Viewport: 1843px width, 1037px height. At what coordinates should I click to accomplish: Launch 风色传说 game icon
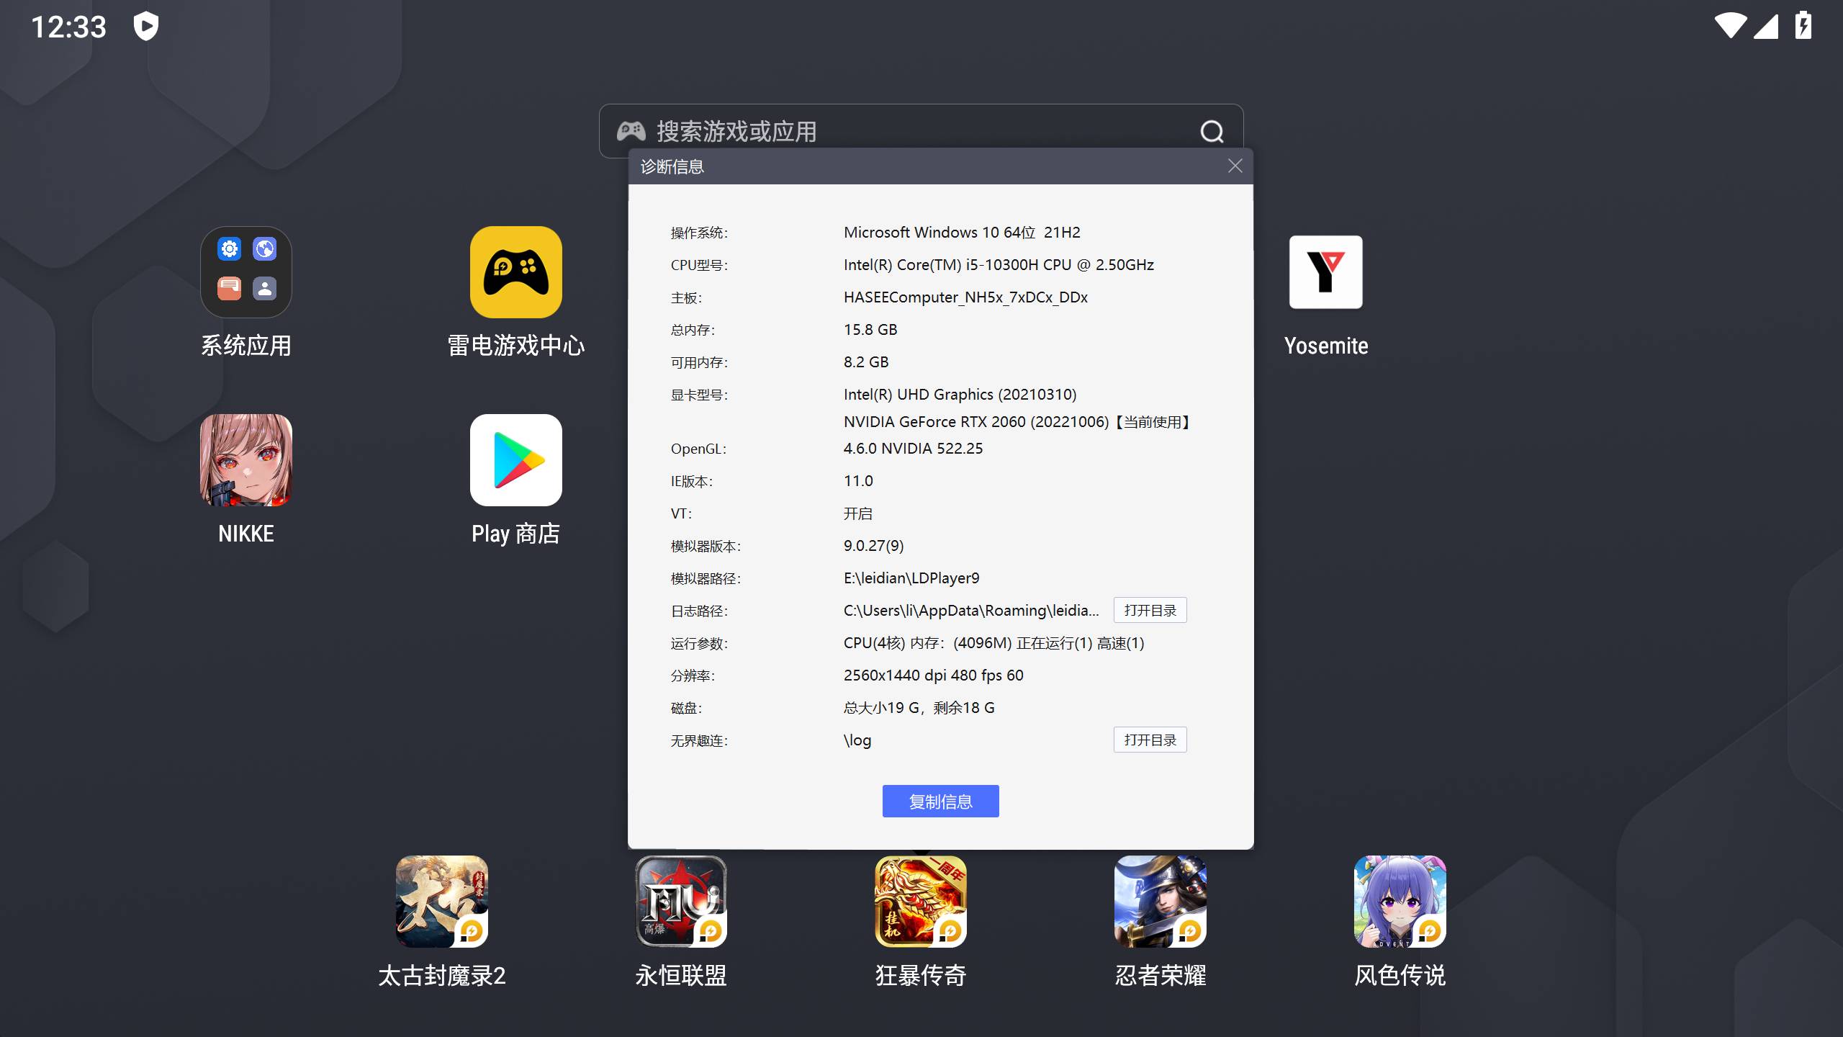[x=1400, y=902]
